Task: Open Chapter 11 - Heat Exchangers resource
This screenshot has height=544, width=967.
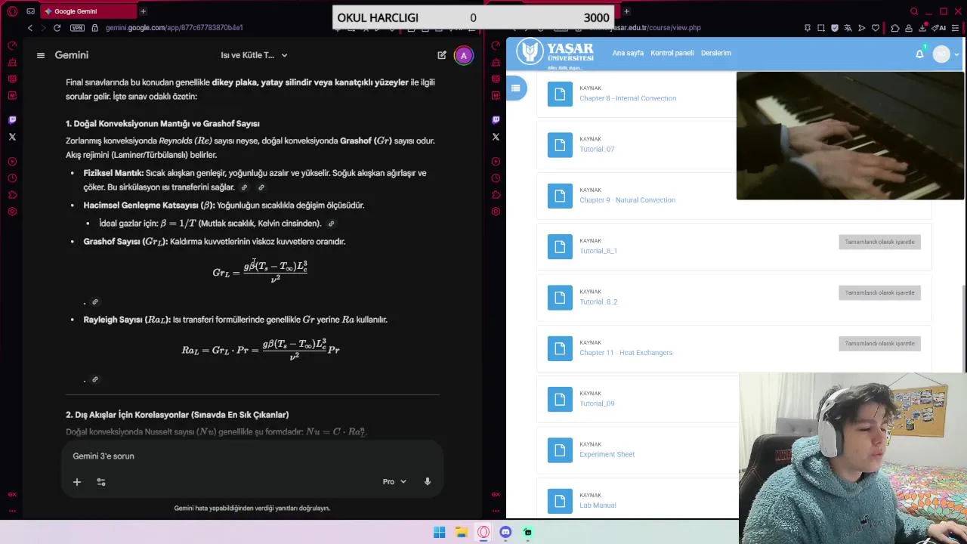Action: click(x=626, y=353)
